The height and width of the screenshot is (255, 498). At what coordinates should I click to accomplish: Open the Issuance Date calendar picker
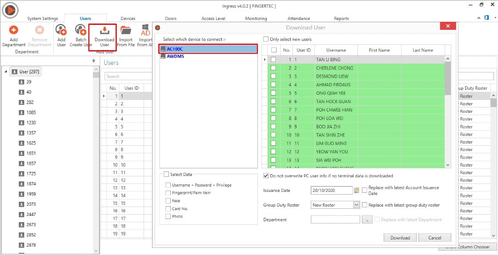[x=357, y=191]
